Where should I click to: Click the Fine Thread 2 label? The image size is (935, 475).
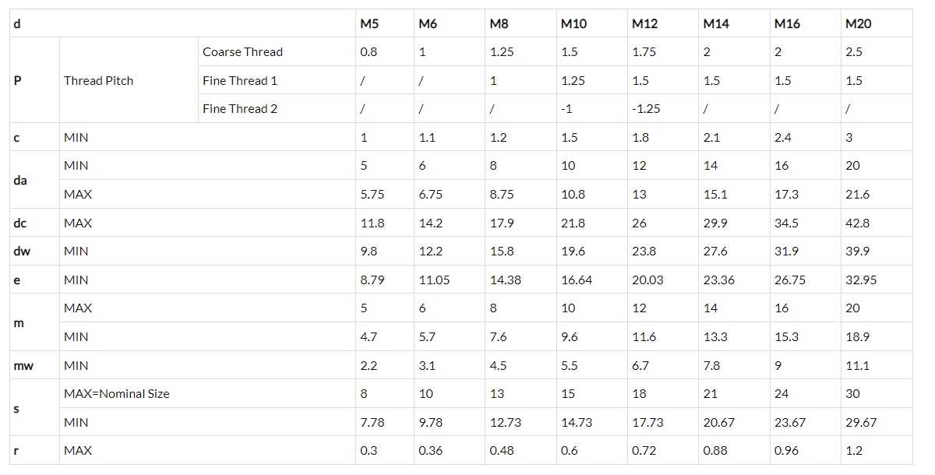[x=240, y=109]
